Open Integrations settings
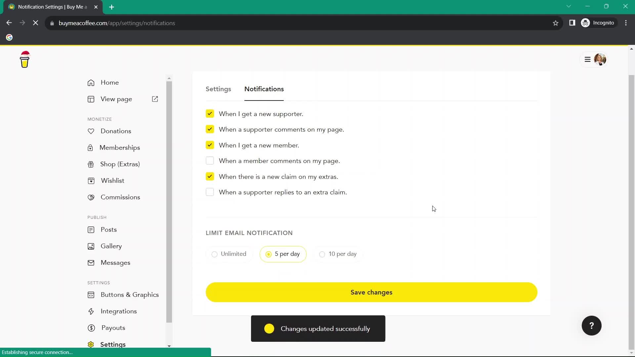 119,311
